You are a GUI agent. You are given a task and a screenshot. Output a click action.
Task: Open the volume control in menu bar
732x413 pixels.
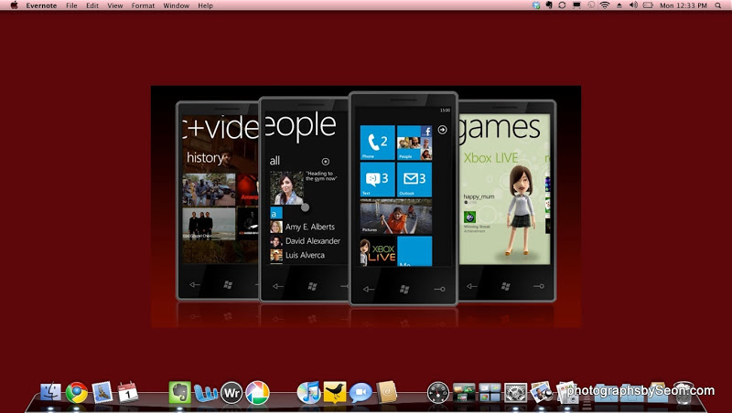click(633, 5)
